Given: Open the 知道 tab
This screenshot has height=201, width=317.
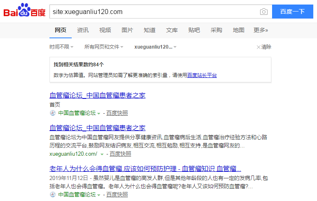Looking at the screenshot, I should [150, 30].
